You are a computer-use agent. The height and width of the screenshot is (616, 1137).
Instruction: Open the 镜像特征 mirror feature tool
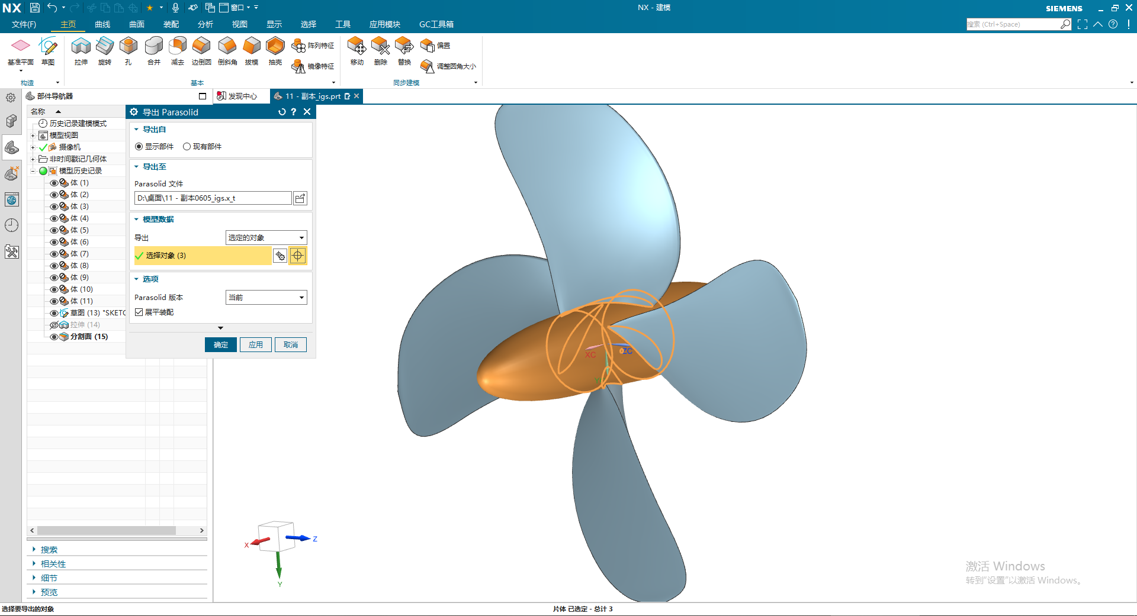[x=313, y=66]
